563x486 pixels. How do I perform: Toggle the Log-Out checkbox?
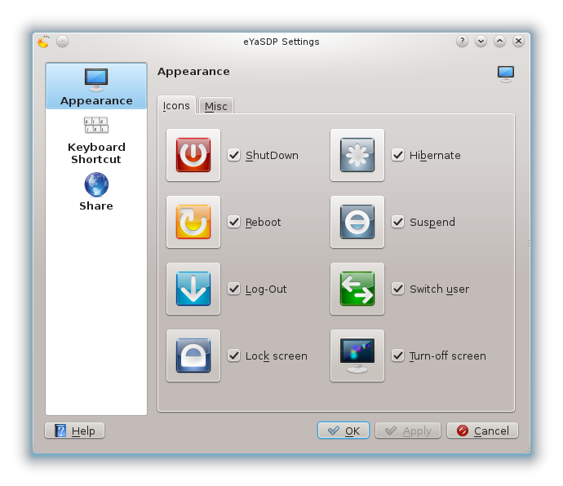234,289
